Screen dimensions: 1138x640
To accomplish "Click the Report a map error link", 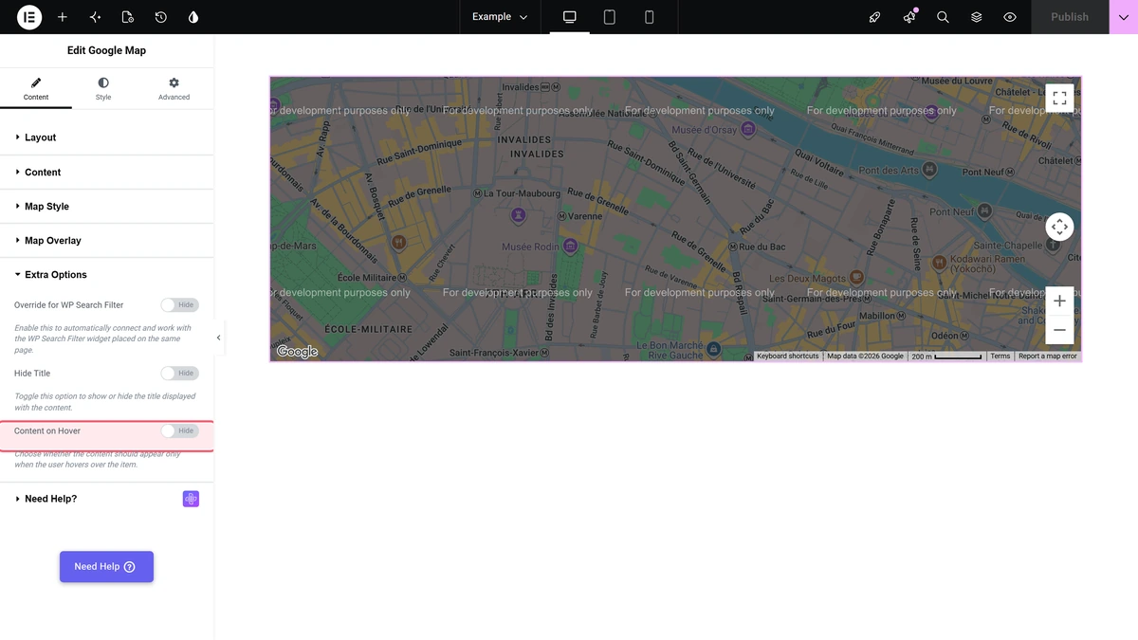I will point(1048,357).
